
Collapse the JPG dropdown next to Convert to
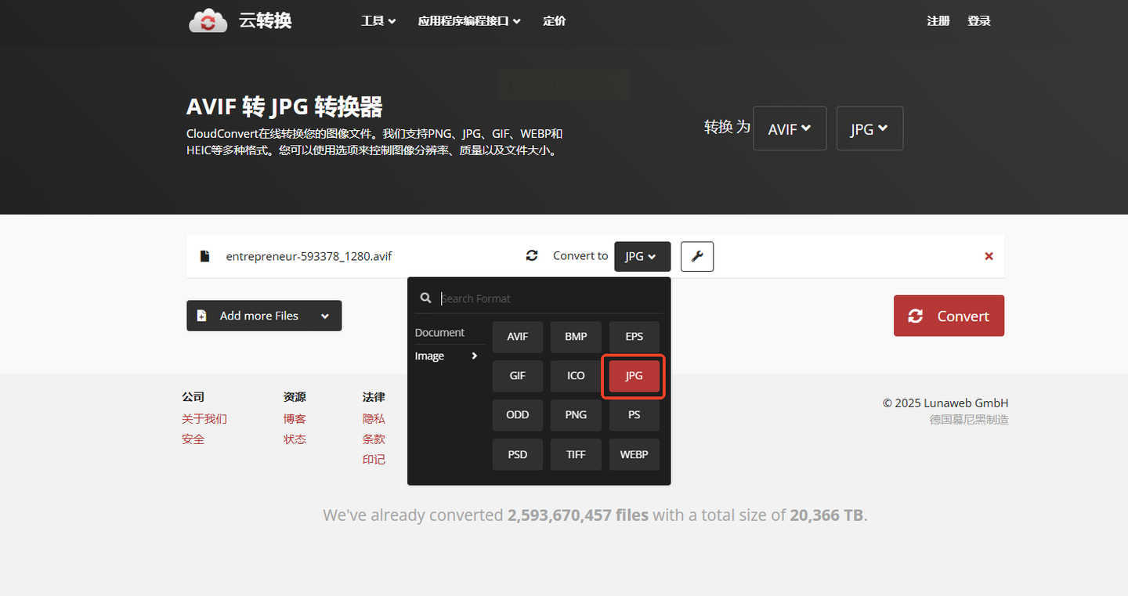[642, 256]
